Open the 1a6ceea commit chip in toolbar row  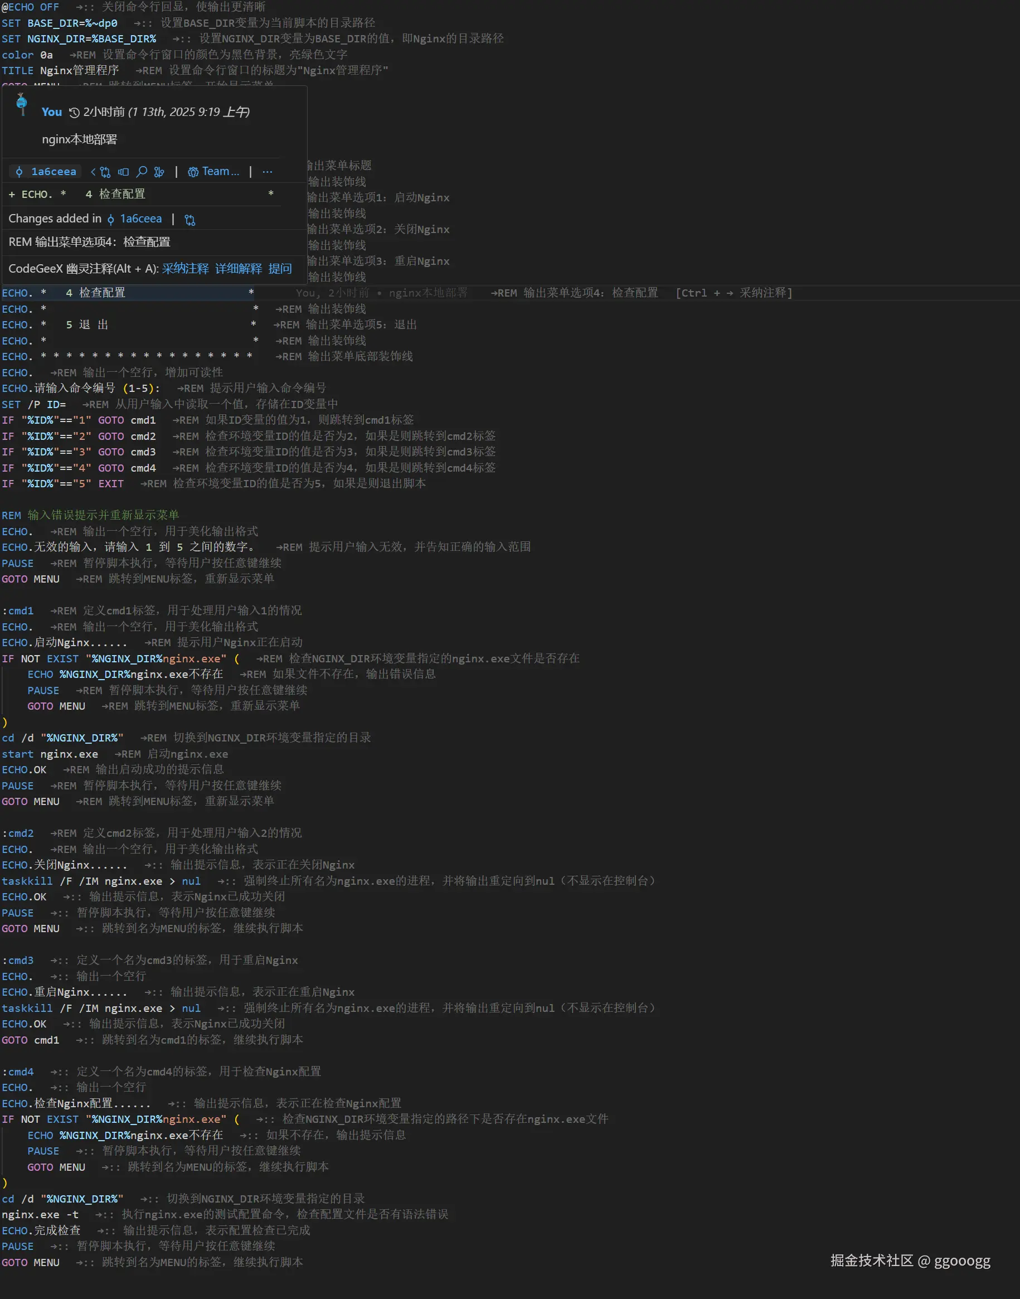(x=46, y=172)
